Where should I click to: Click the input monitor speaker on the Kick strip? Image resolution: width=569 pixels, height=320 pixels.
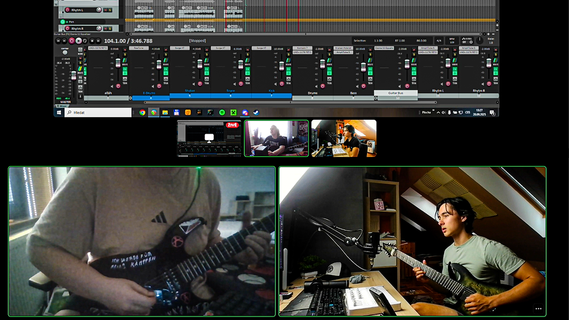click(276, 84)
